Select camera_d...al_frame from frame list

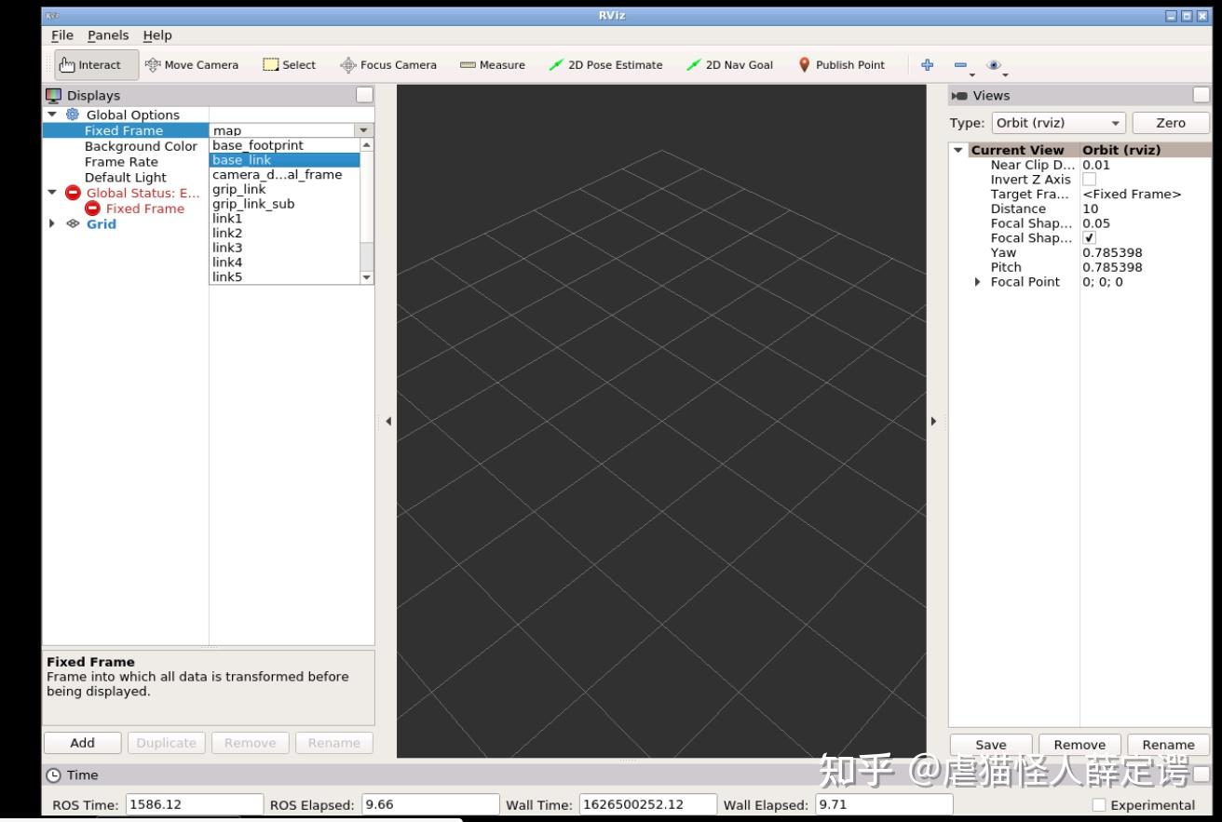[x=285, y=175]
